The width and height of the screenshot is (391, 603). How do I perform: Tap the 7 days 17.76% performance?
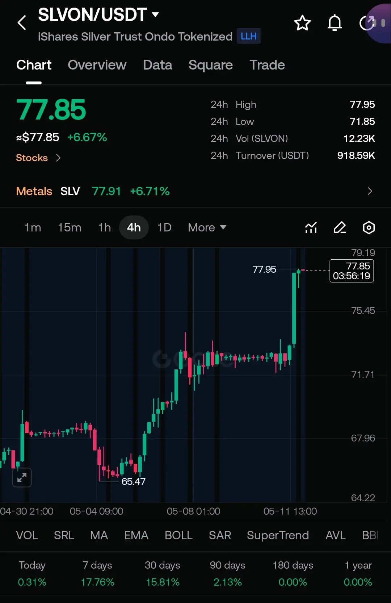(97, 574)
